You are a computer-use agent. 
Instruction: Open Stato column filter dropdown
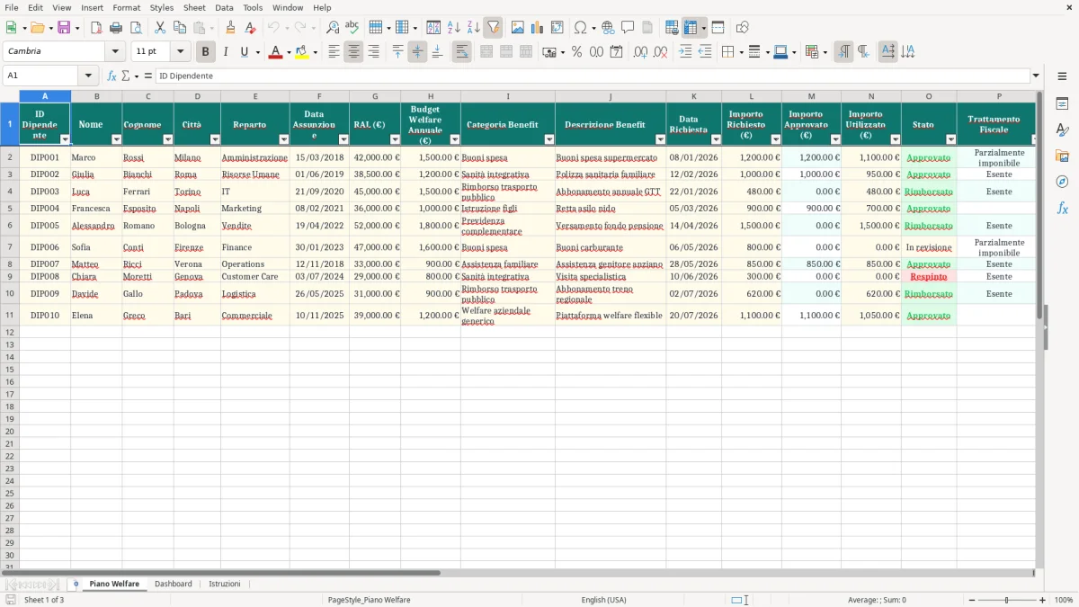click(x=951, y=139)
